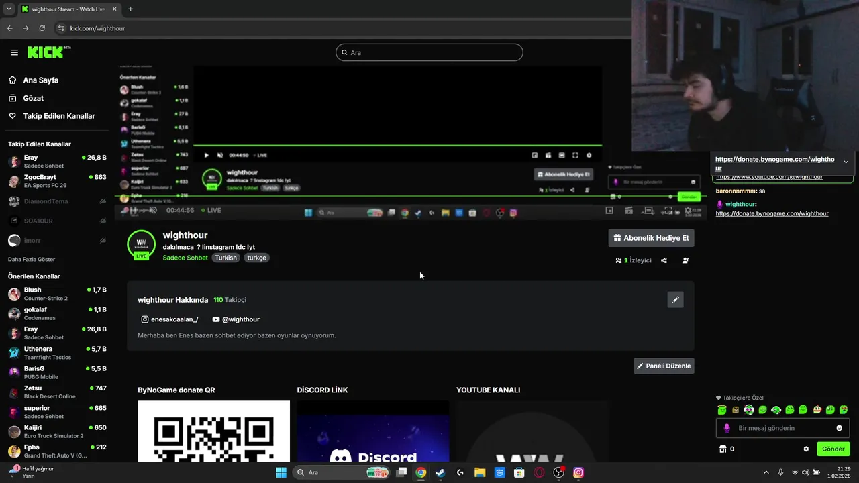The height and width of the screenshot is (483, 859).
Task: Select the wighthour Stream browser tab
Action: click(70, 9)
